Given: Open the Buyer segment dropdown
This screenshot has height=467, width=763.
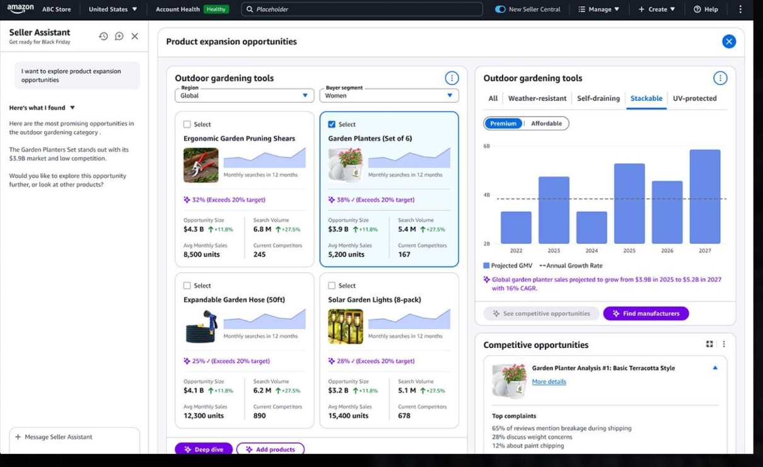Looking at the screenshot, I should [388, 96].
